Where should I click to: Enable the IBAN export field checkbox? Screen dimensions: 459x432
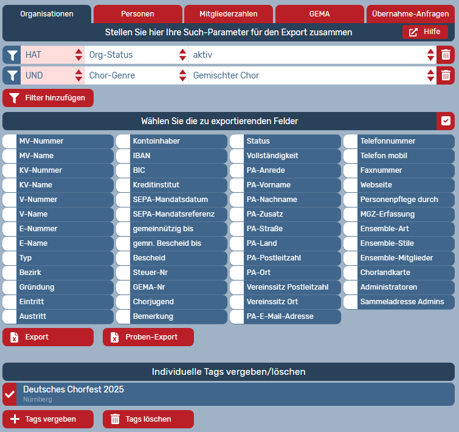pyautogui.click(x=123, y=156)
